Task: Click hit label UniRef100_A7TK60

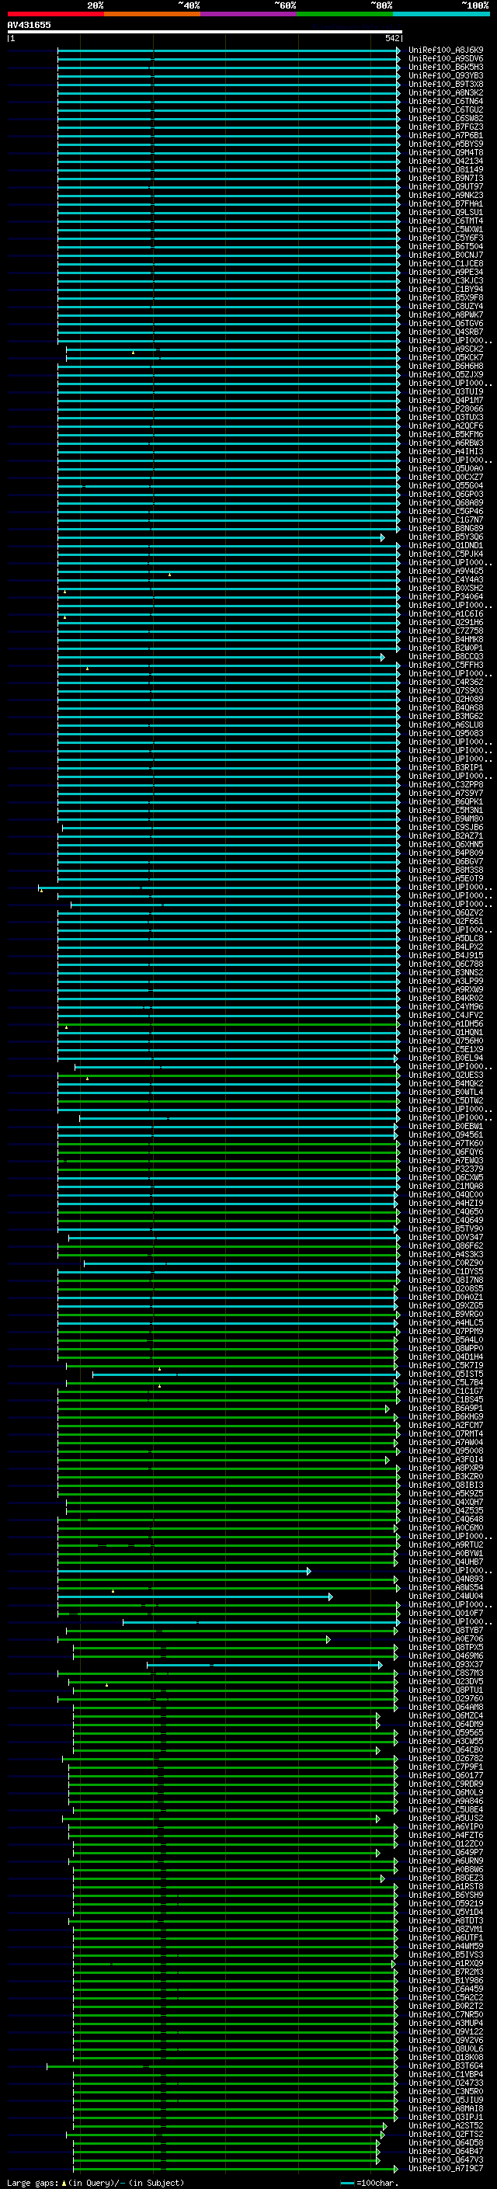Action: (x=446, y=1144)
